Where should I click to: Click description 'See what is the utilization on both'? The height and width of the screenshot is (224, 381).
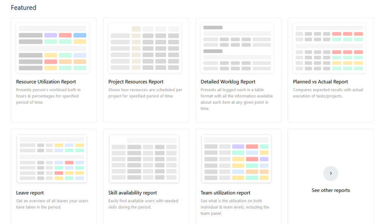(235, 207)
